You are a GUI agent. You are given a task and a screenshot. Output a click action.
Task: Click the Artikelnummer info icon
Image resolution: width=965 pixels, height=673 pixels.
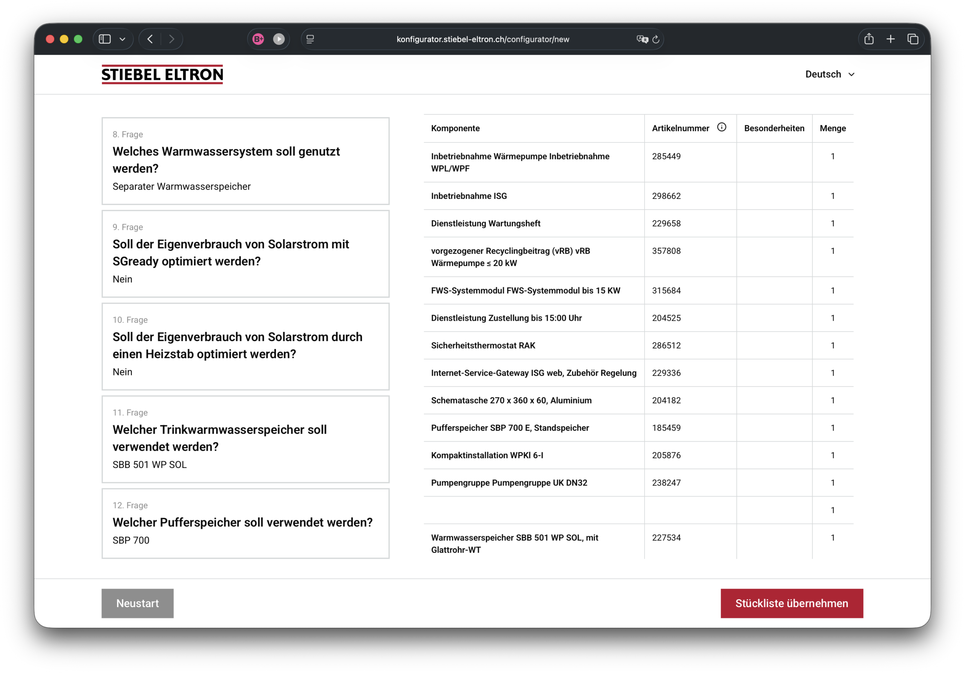721,127
